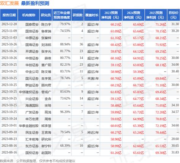The width and height of the screenshot is (180, 163).
Task: Click the institution cell '国信证券'
Action: pyautogui.click(x=32, y=31)
